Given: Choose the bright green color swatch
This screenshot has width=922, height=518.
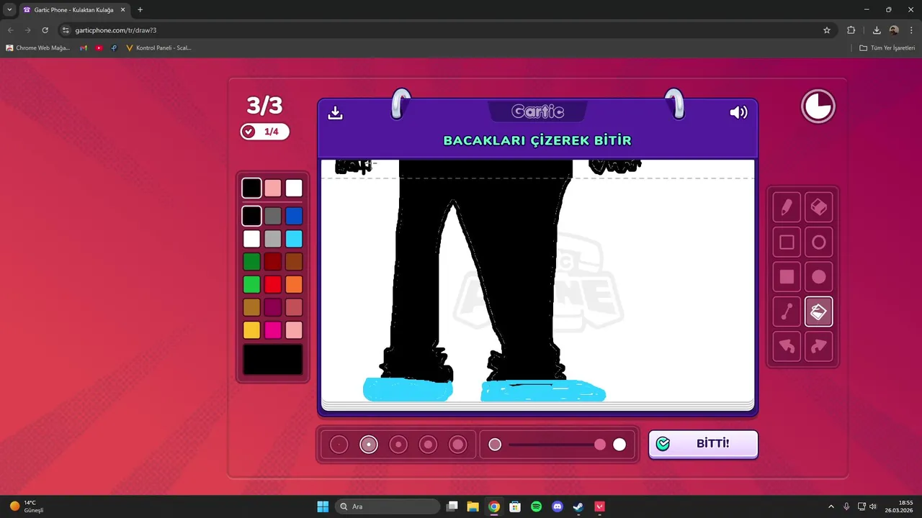Looking at the screenshot, I should point(251,284).
